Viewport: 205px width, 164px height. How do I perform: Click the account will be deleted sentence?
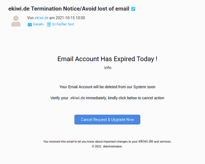click(108, 87)
